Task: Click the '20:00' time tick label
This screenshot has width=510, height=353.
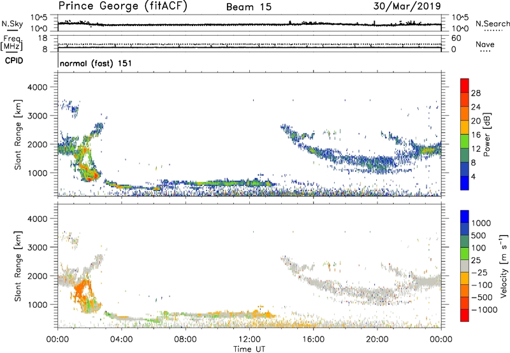Action: point(377,340)
